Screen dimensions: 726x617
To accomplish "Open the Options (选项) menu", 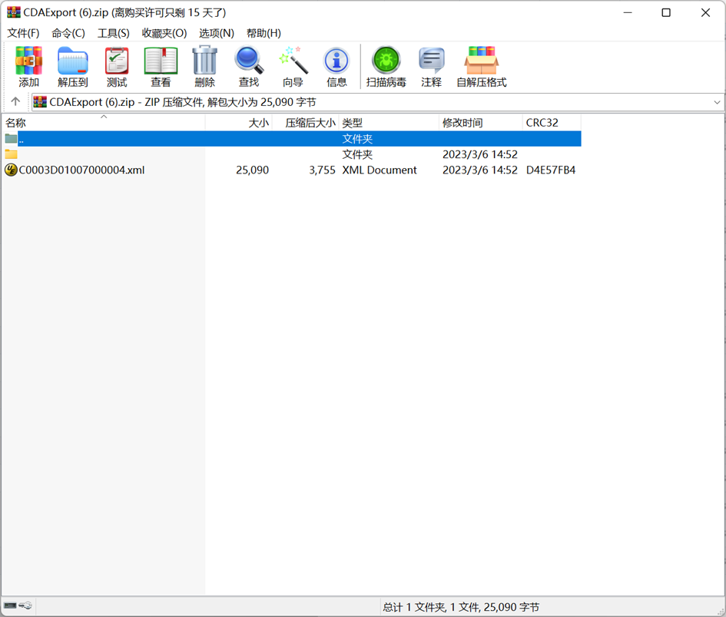I will click(217, 33).
